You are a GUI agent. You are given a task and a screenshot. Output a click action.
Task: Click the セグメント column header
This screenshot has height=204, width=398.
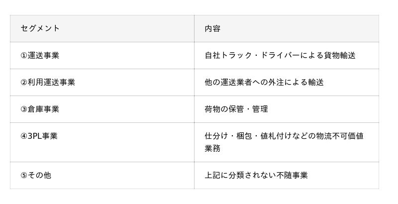tap(40, 28)
